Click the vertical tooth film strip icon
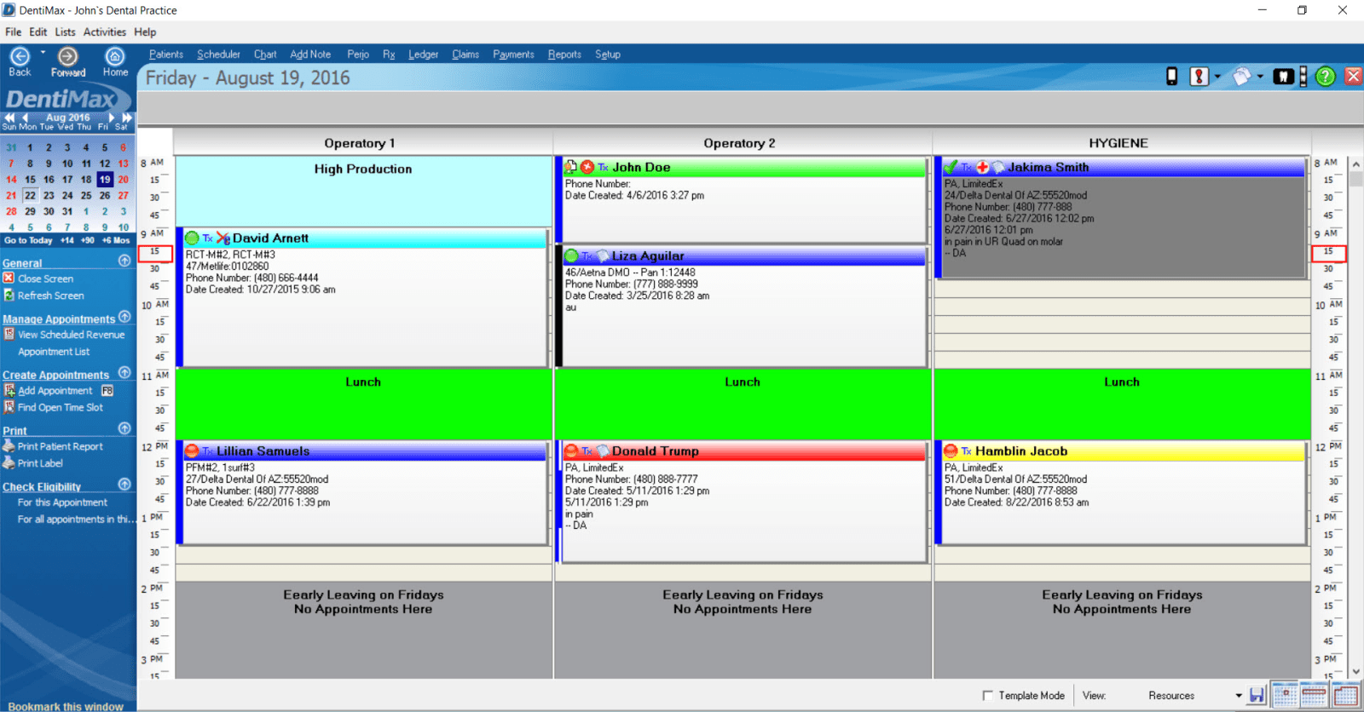 point(1303,77)
